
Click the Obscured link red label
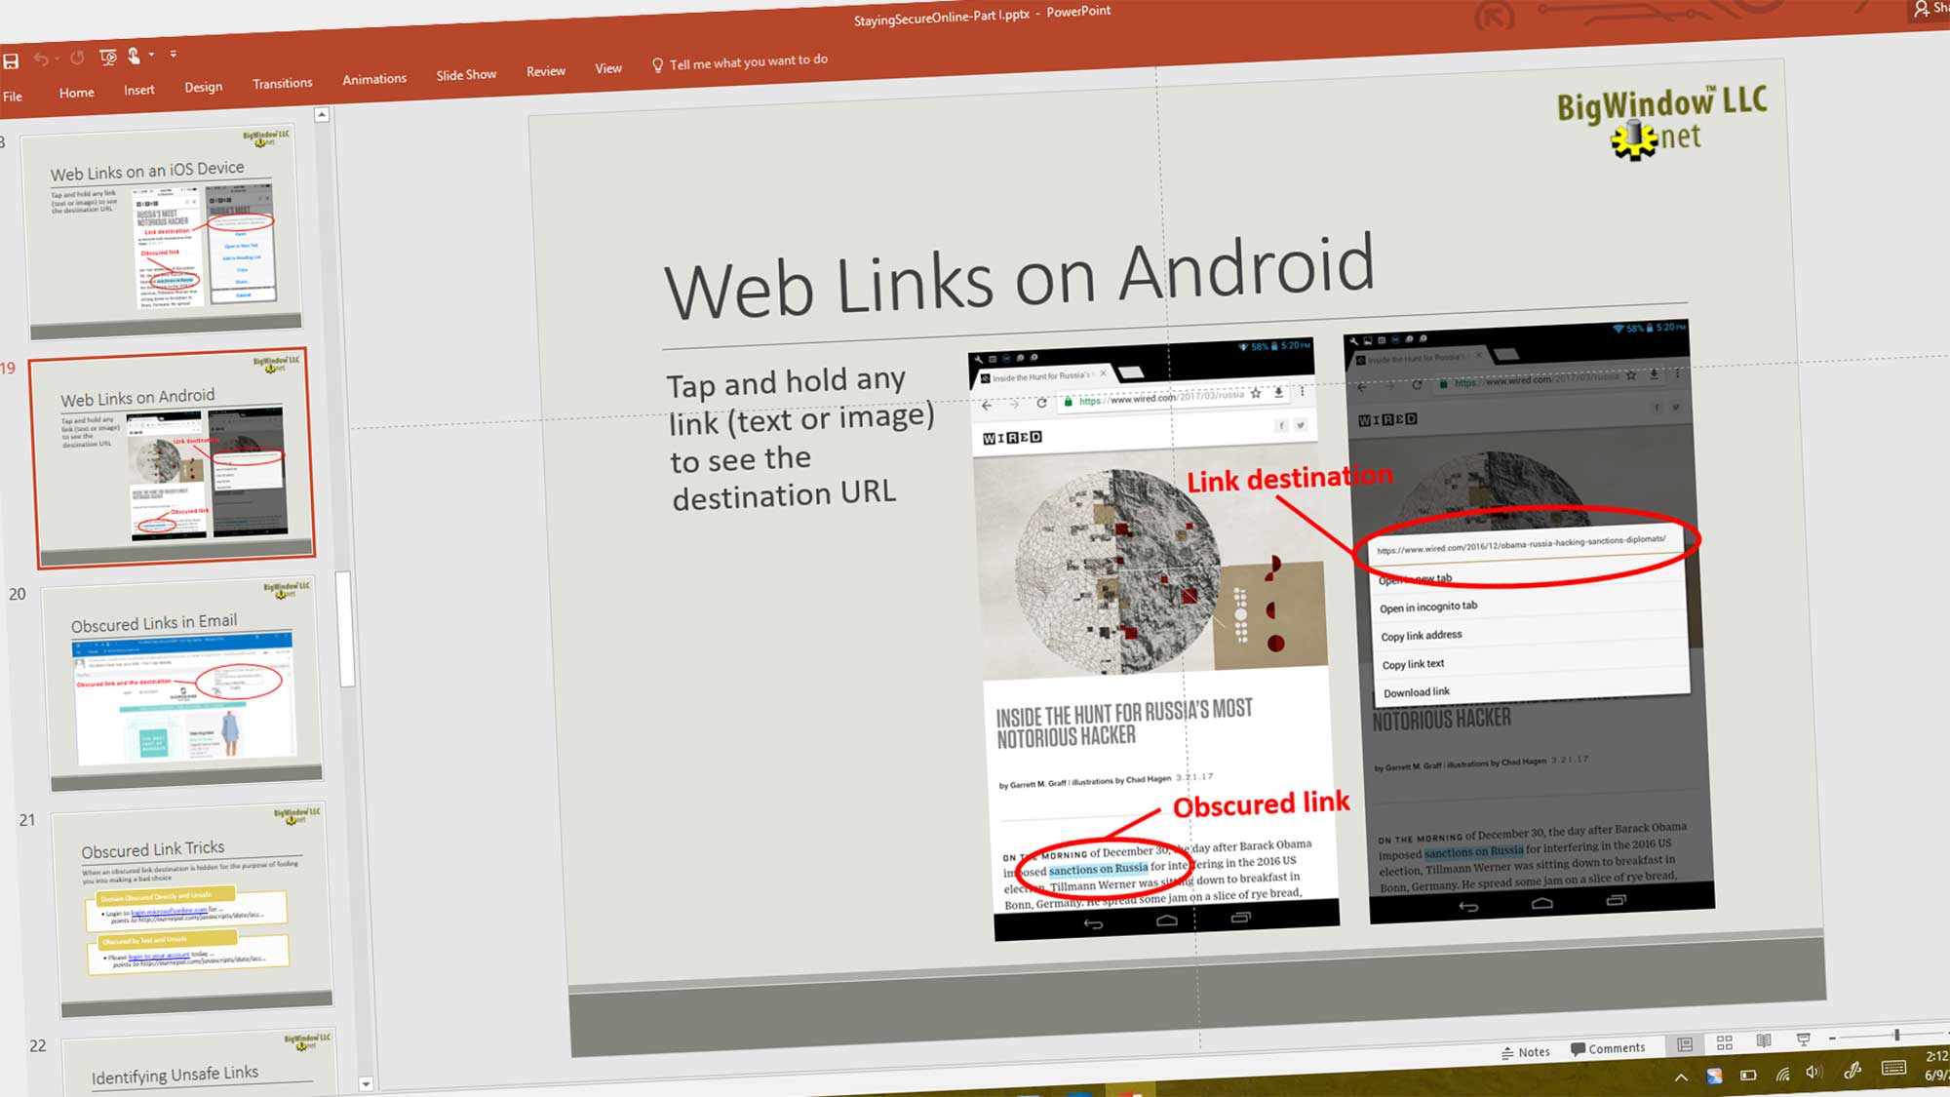point(1261,804)
